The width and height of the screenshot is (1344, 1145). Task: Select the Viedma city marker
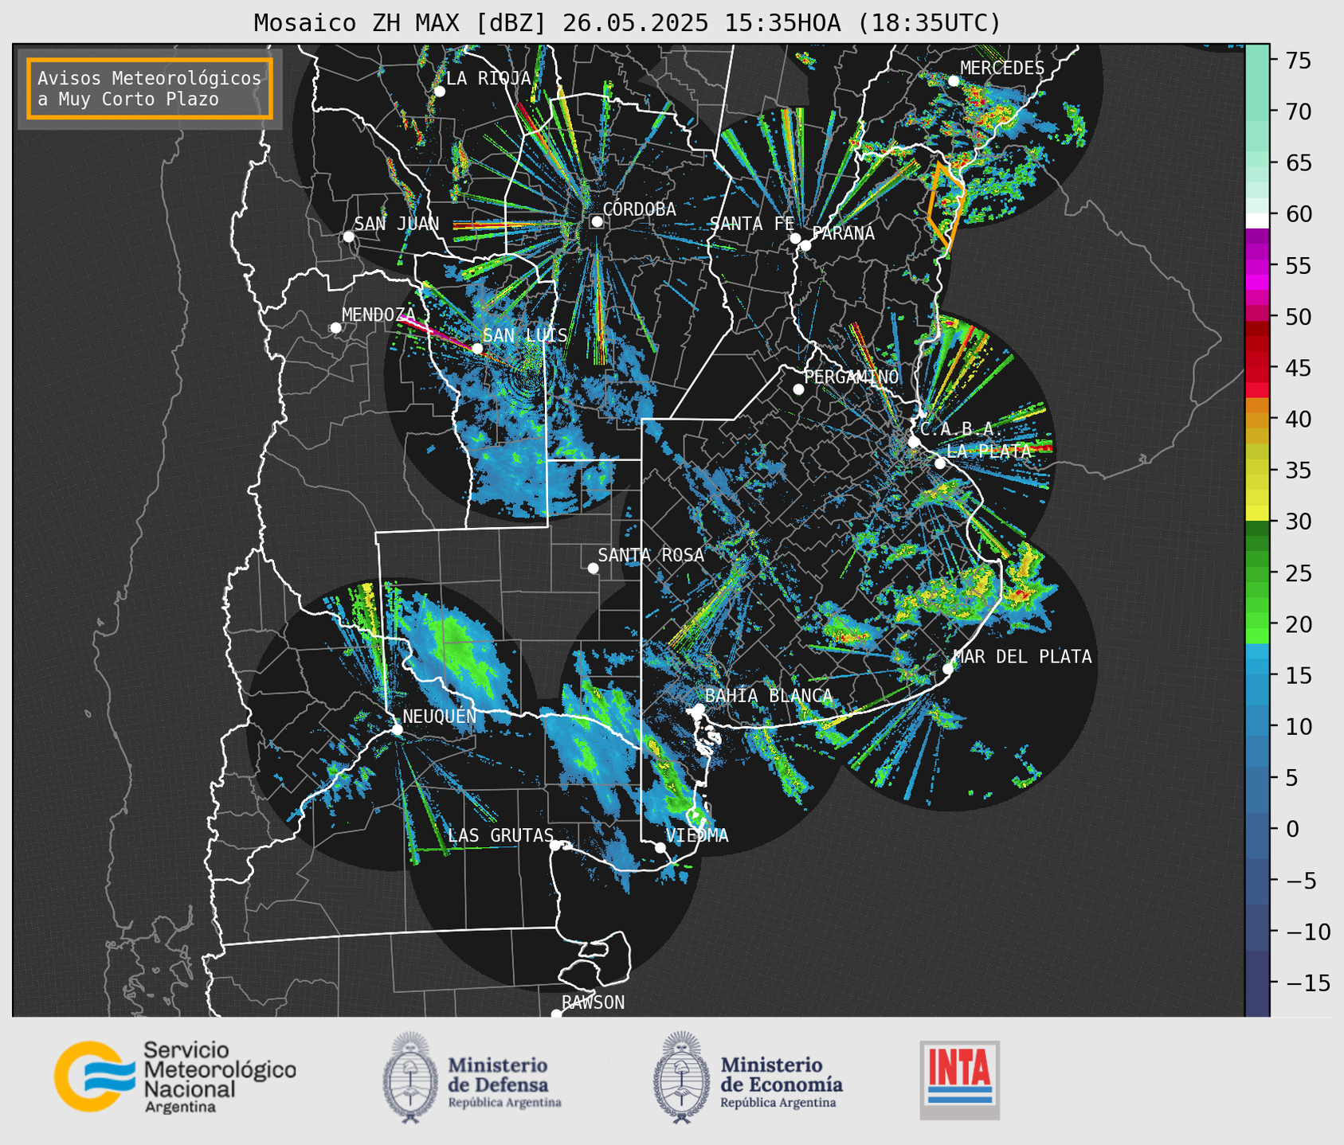(x=660, y=847)
